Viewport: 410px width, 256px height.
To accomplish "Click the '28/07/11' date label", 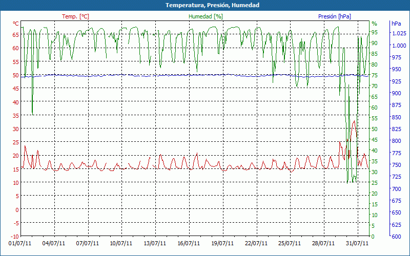I will pos(323,243).
